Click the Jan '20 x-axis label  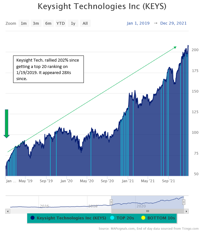click(x=67, y=181)
